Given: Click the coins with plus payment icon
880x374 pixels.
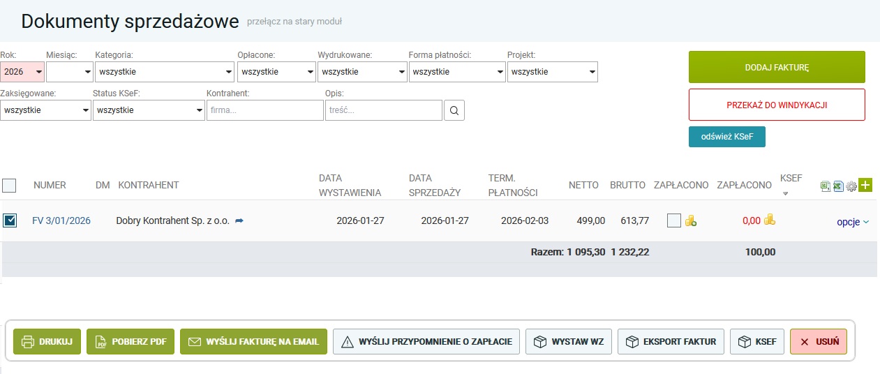Looking at the screenshot, I should tap(691, 221).
